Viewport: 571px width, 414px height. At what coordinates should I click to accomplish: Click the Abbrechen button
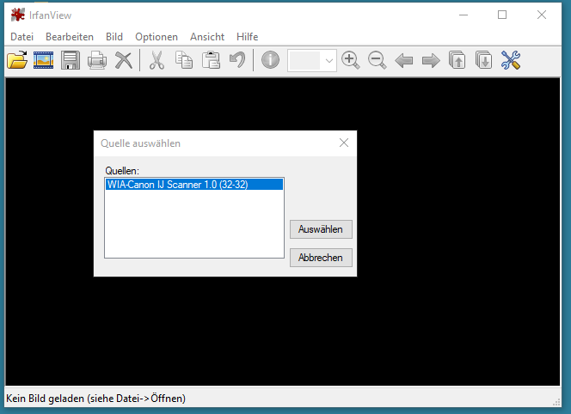321,258
